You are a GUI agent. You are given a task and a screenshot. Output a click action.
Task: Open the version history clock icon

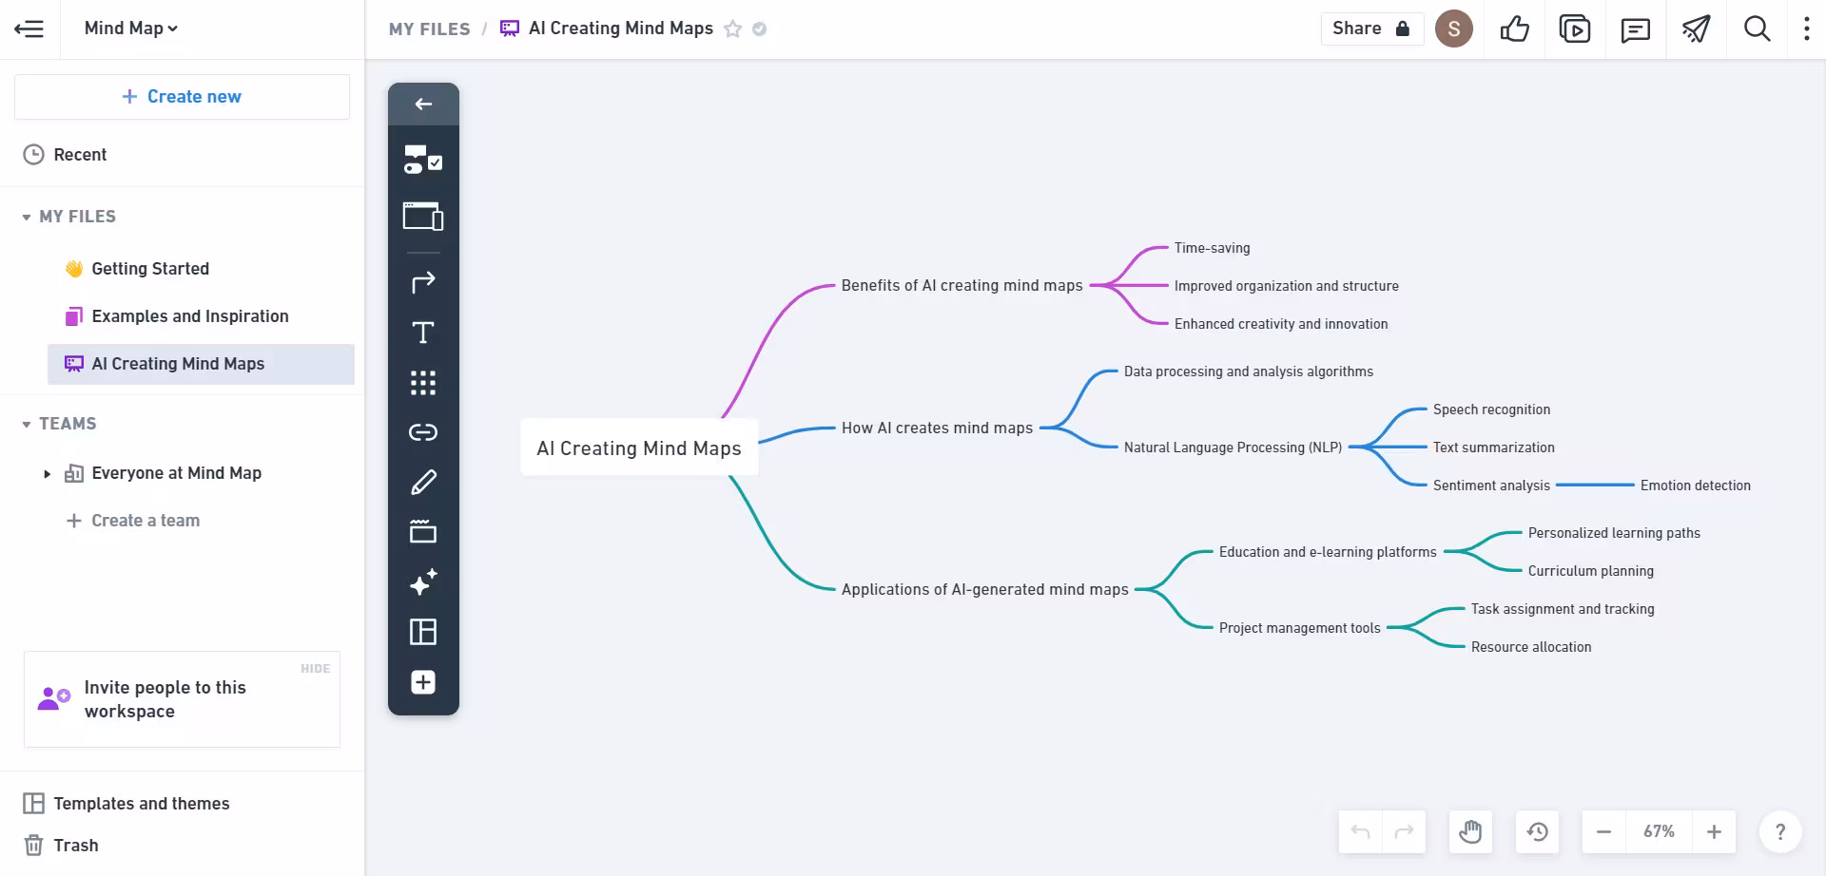pos(1537,832)
